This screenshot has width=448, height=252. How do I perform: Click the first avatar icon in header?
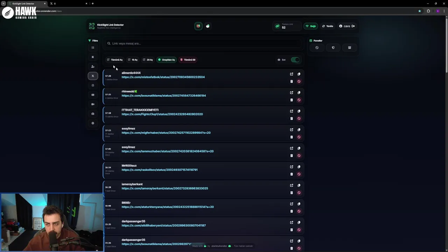[x=198, y=26]
